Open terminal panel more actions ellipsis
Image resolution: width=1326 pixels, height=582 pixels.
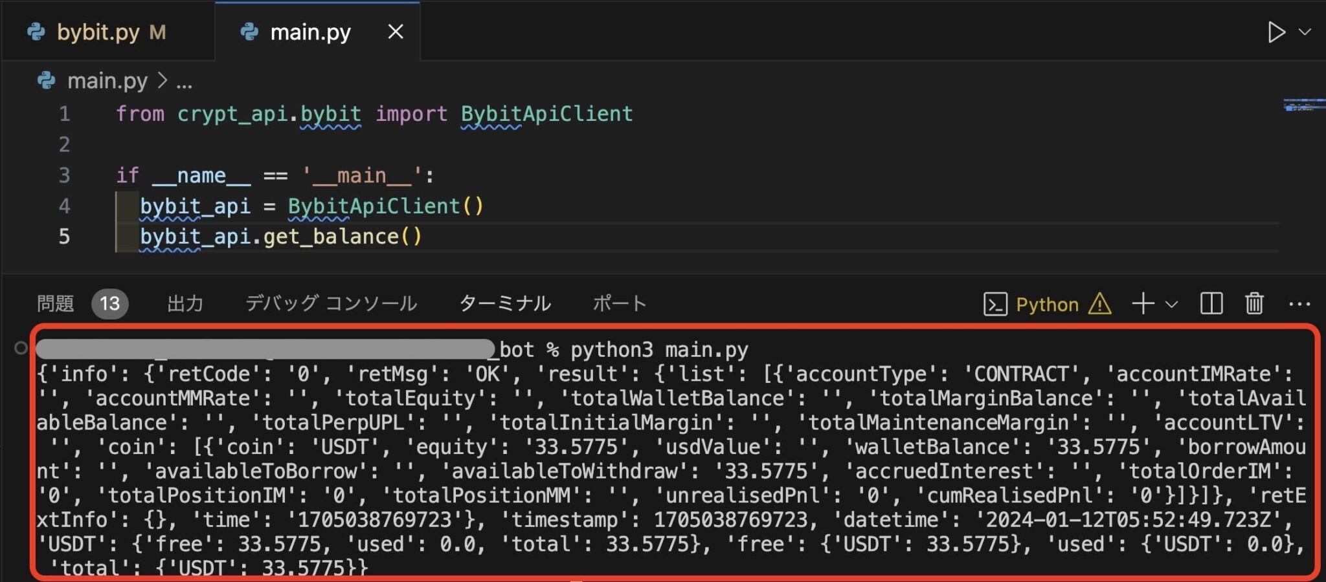[x=1299, y=304]
